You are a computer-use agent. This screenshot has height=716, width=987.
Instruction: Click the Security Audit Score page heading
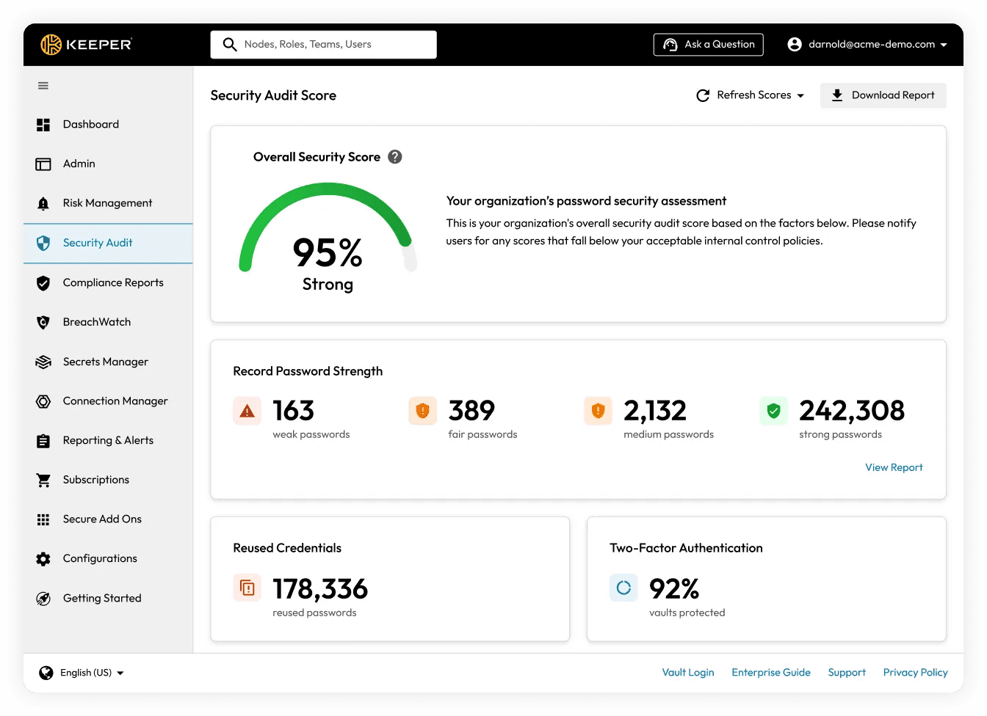[273, 95]
